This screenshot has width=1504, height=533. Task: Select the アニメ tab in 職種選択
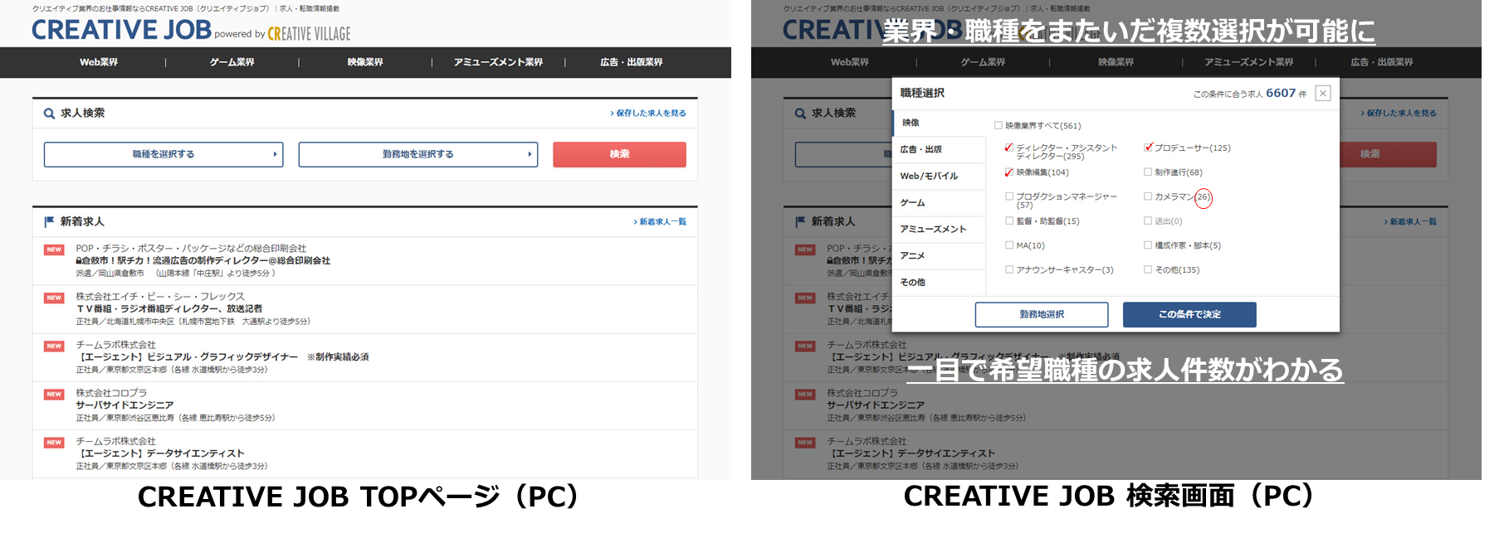(939, 255)
